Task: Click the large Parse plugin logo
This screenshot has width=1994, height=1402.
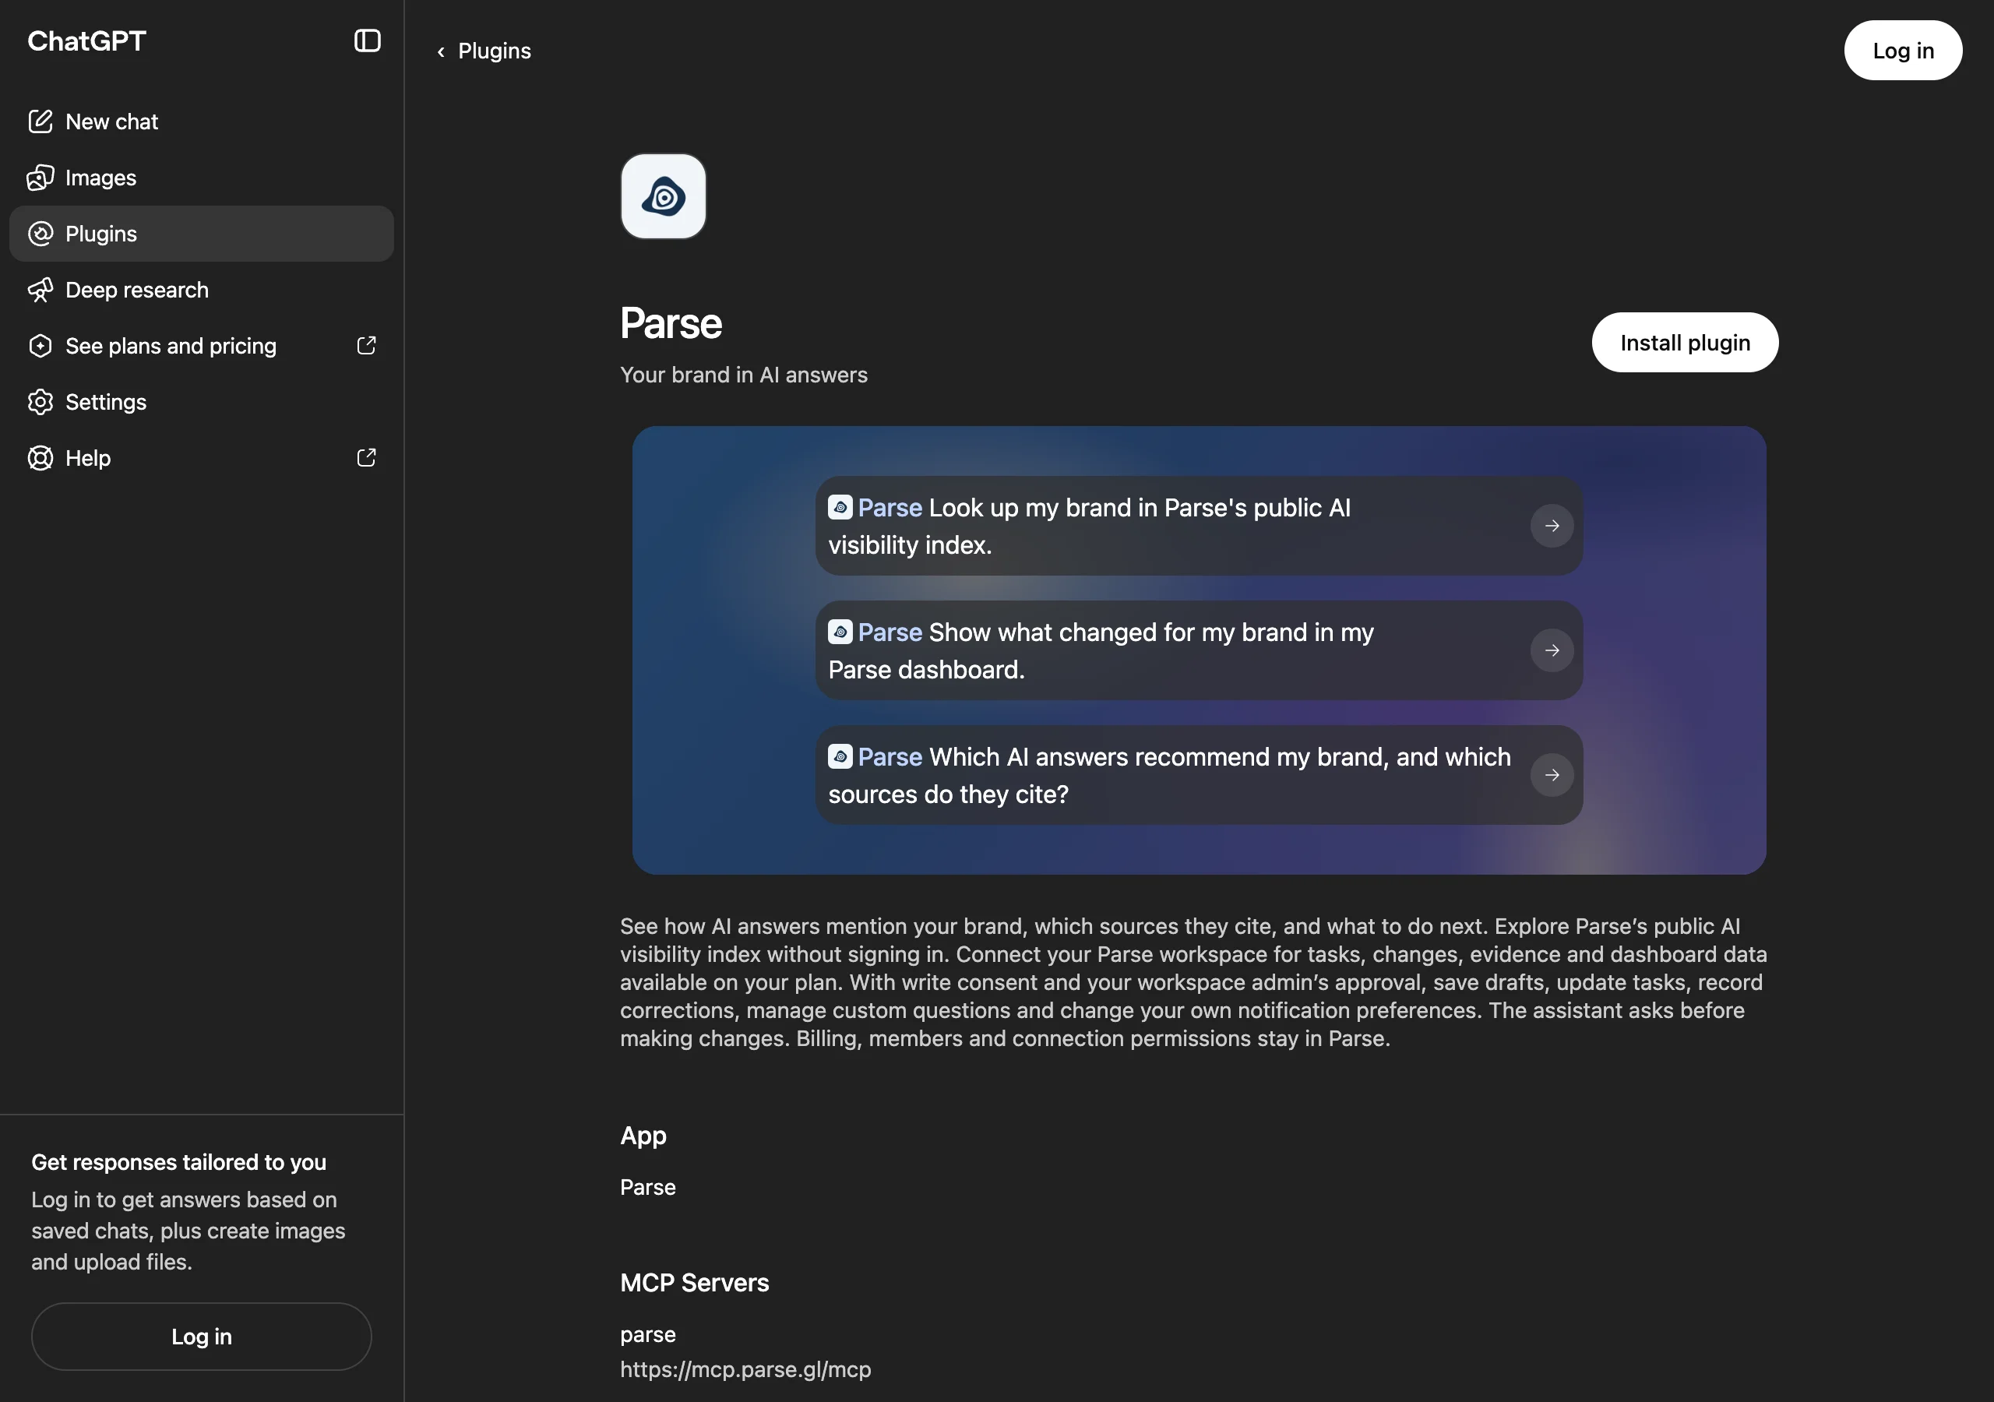Action: click(x=664, y=196)
